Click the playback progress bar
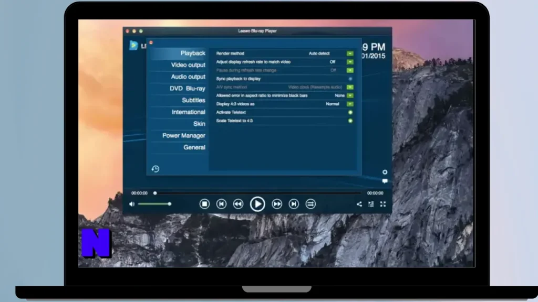This screenshot has height=302, width=538. click(x=257, y=193)
